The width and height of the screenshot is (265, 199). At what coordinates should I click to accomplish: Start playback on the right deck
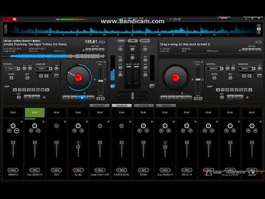(x=180, y=97)
